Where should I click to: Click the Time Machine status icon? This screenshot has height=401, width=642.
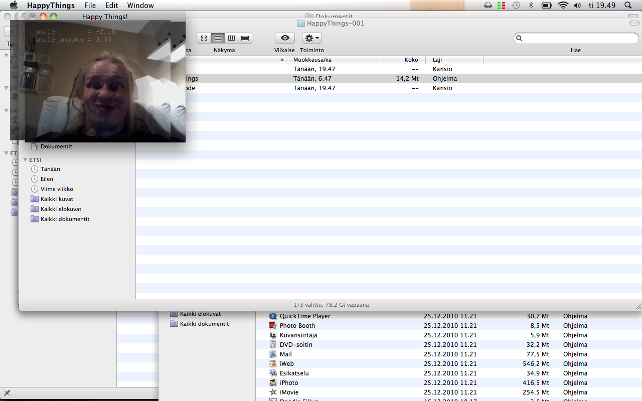pyautogui.click(x=516, y=6)
